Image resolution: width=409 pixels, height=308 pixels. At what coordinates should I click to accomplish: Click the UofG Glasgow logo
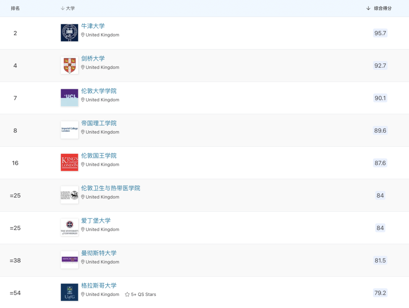click(x=69, y=292)
